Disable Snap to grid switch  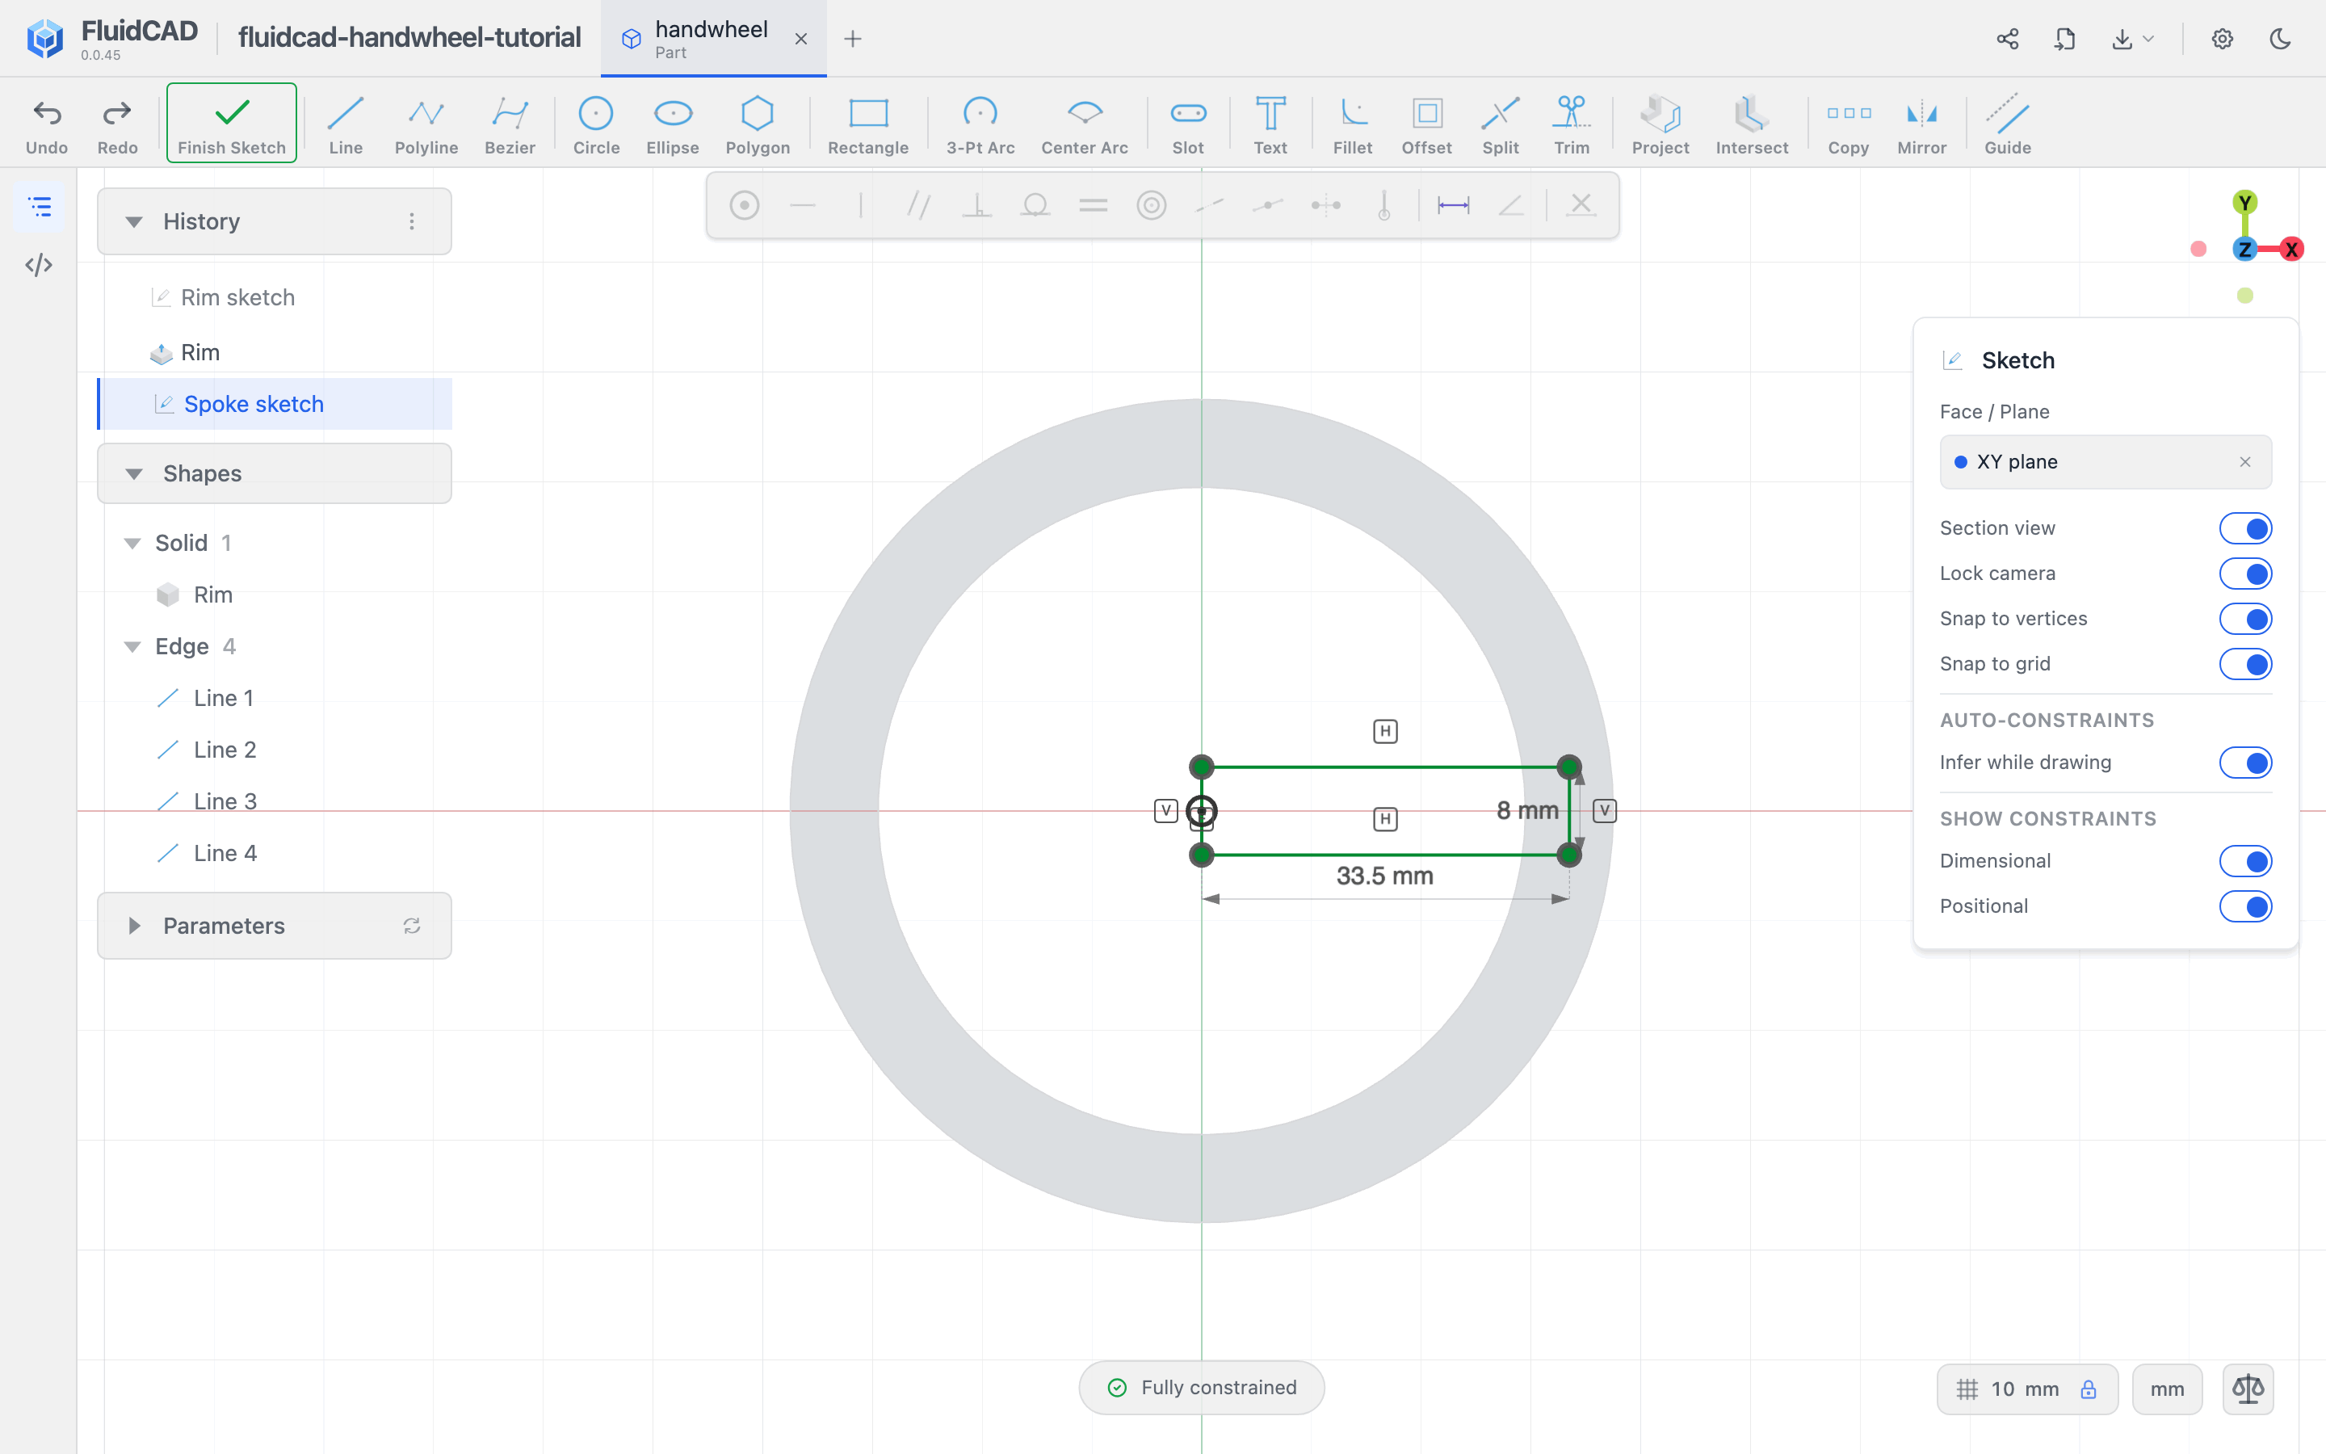[2244, 663]
